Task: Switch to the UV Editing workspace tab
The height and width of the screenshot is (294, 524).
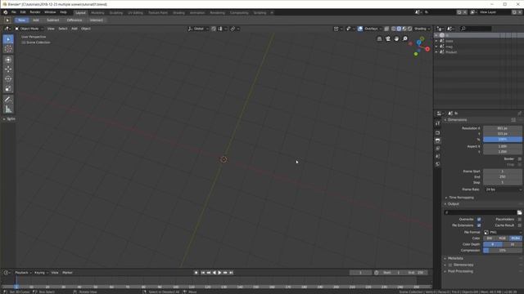Action: tap(135, 13)
